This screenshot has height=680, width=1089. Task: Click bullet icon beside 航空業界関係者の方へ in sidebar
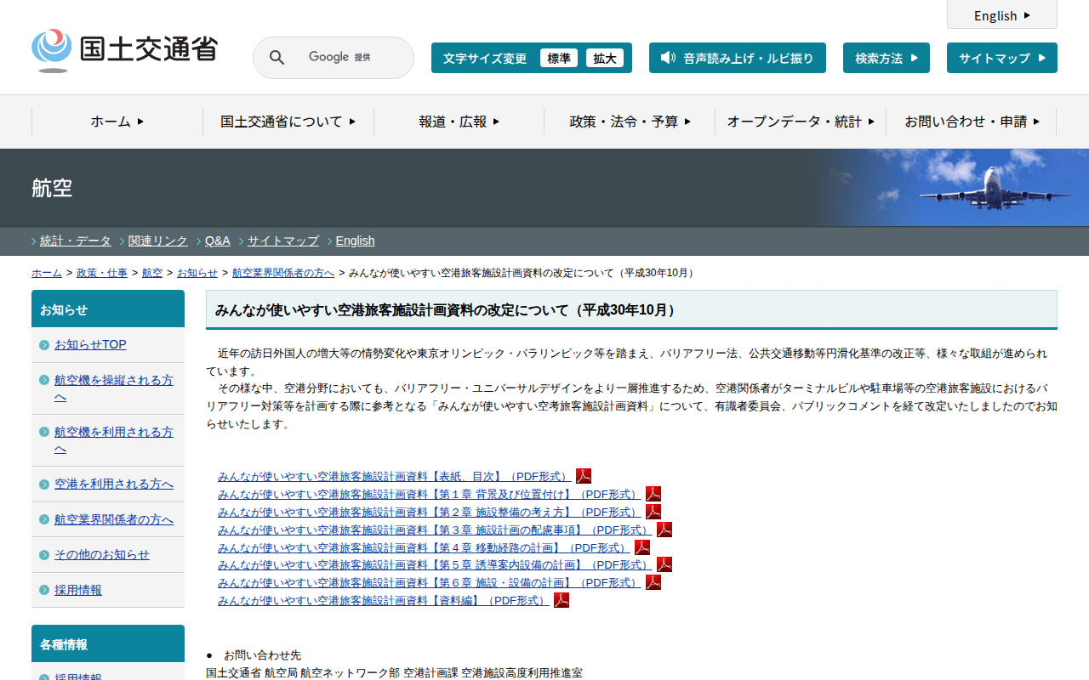[44, 519]
